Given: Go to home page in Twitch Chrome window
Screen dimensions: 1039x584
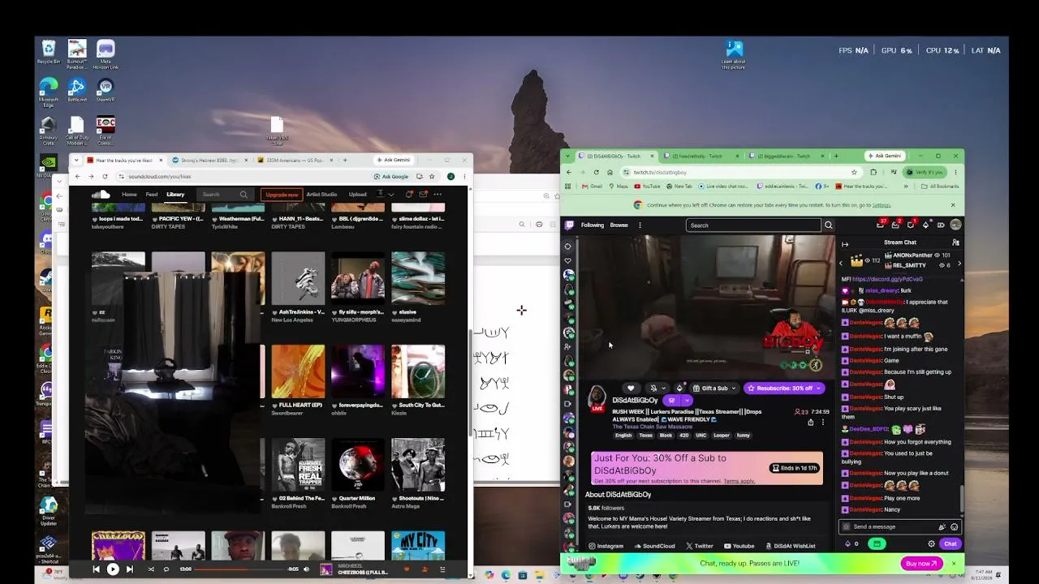Looking at the screenshot, I should pos(610,172).
